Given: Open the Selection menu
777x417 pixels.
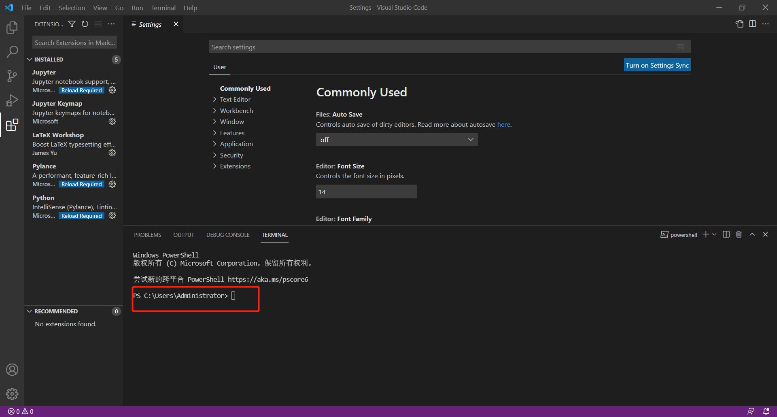Looking at the screenshot, I should (72, 8).
